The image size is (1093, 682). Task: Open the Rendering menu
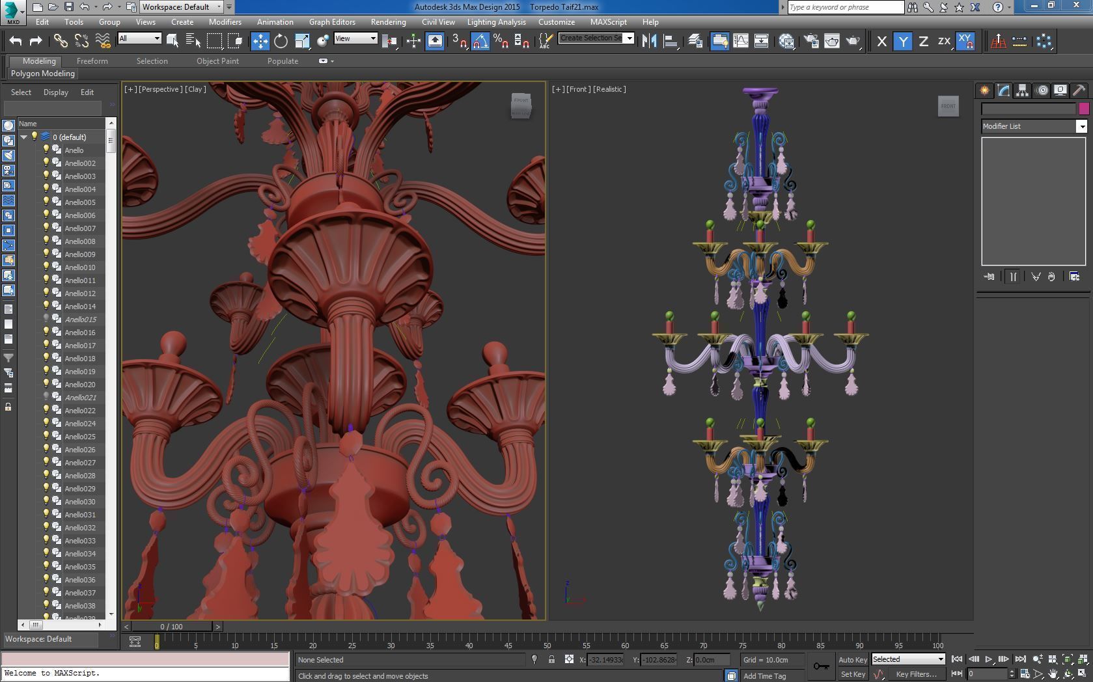click(388, 22)
